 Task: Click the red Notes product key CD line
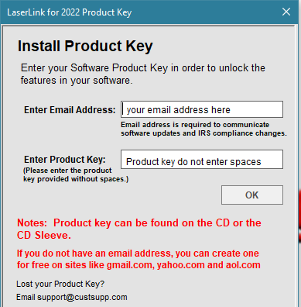[139, 222]
